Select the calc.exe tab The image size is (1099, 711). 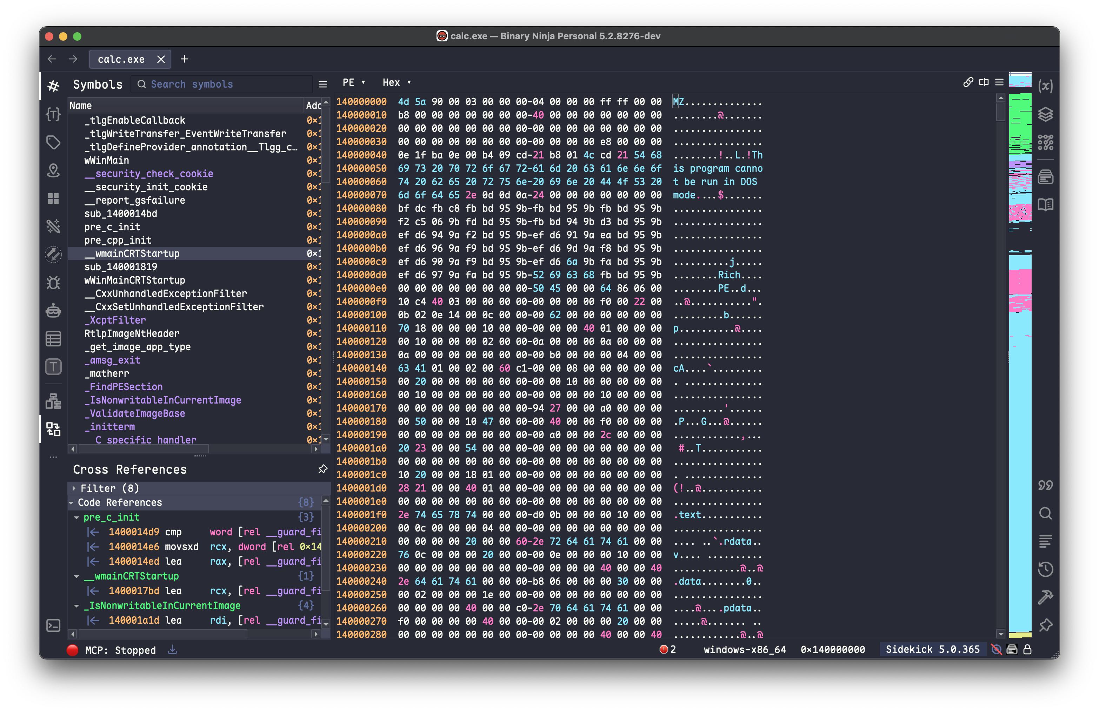click(x=121, y=60)
